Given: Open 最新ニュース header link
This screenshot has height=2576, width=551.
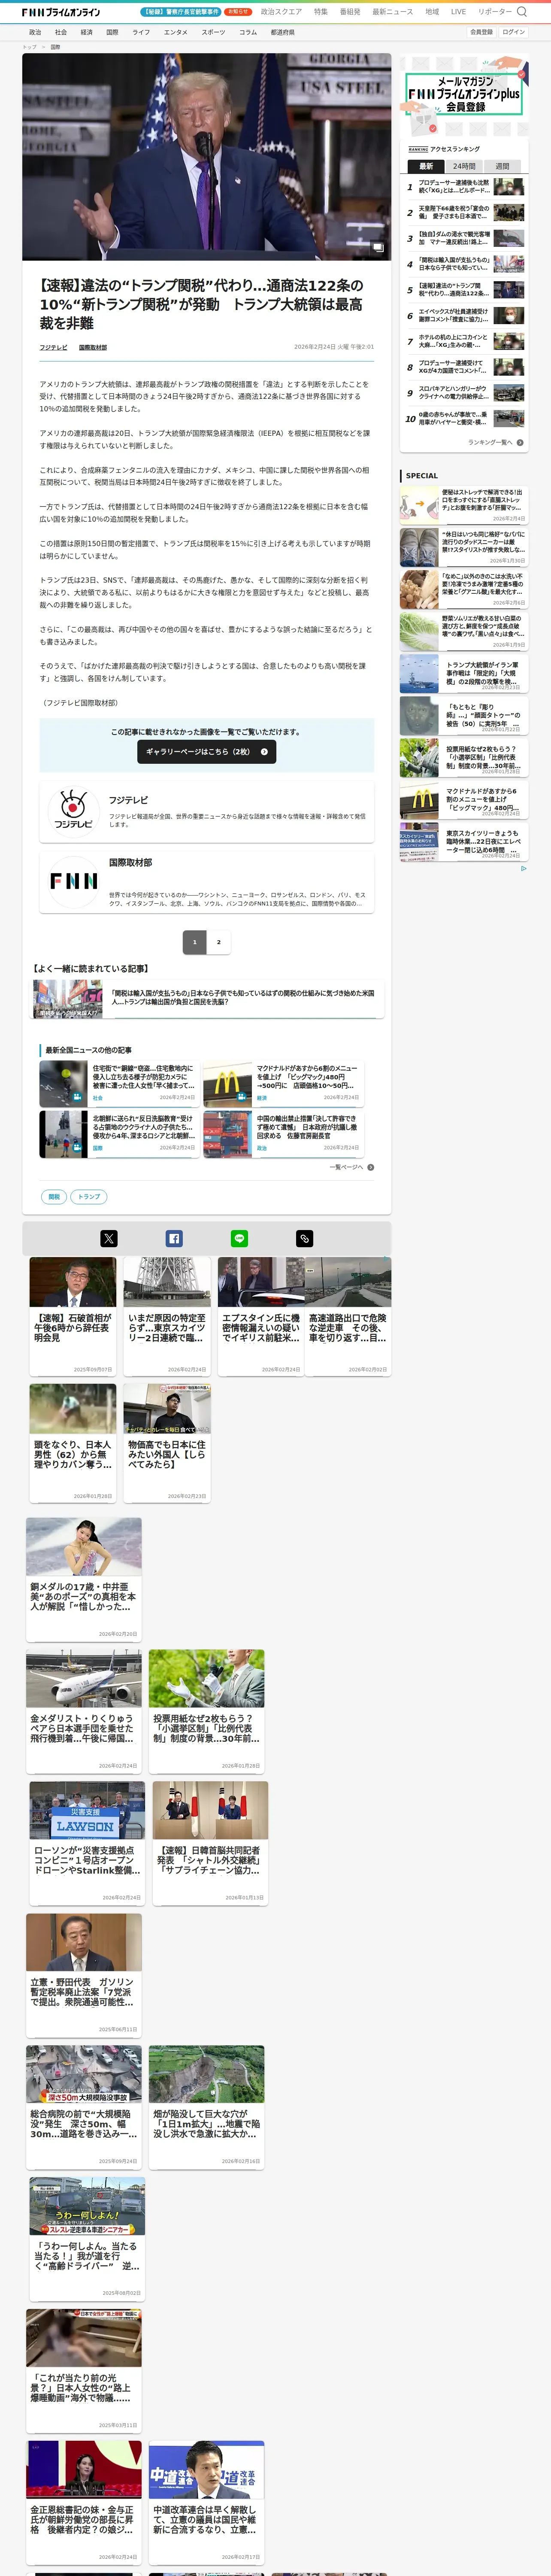Looking at the screenshot, I should pyautogui.click(x=393, y=12).
